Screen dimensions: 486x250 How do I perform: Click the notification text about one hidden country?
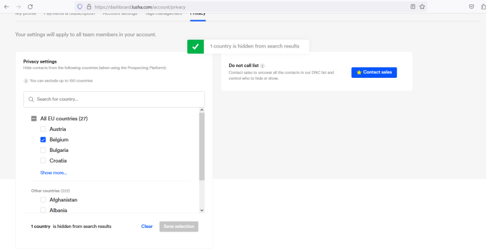(x=255, y=46)
